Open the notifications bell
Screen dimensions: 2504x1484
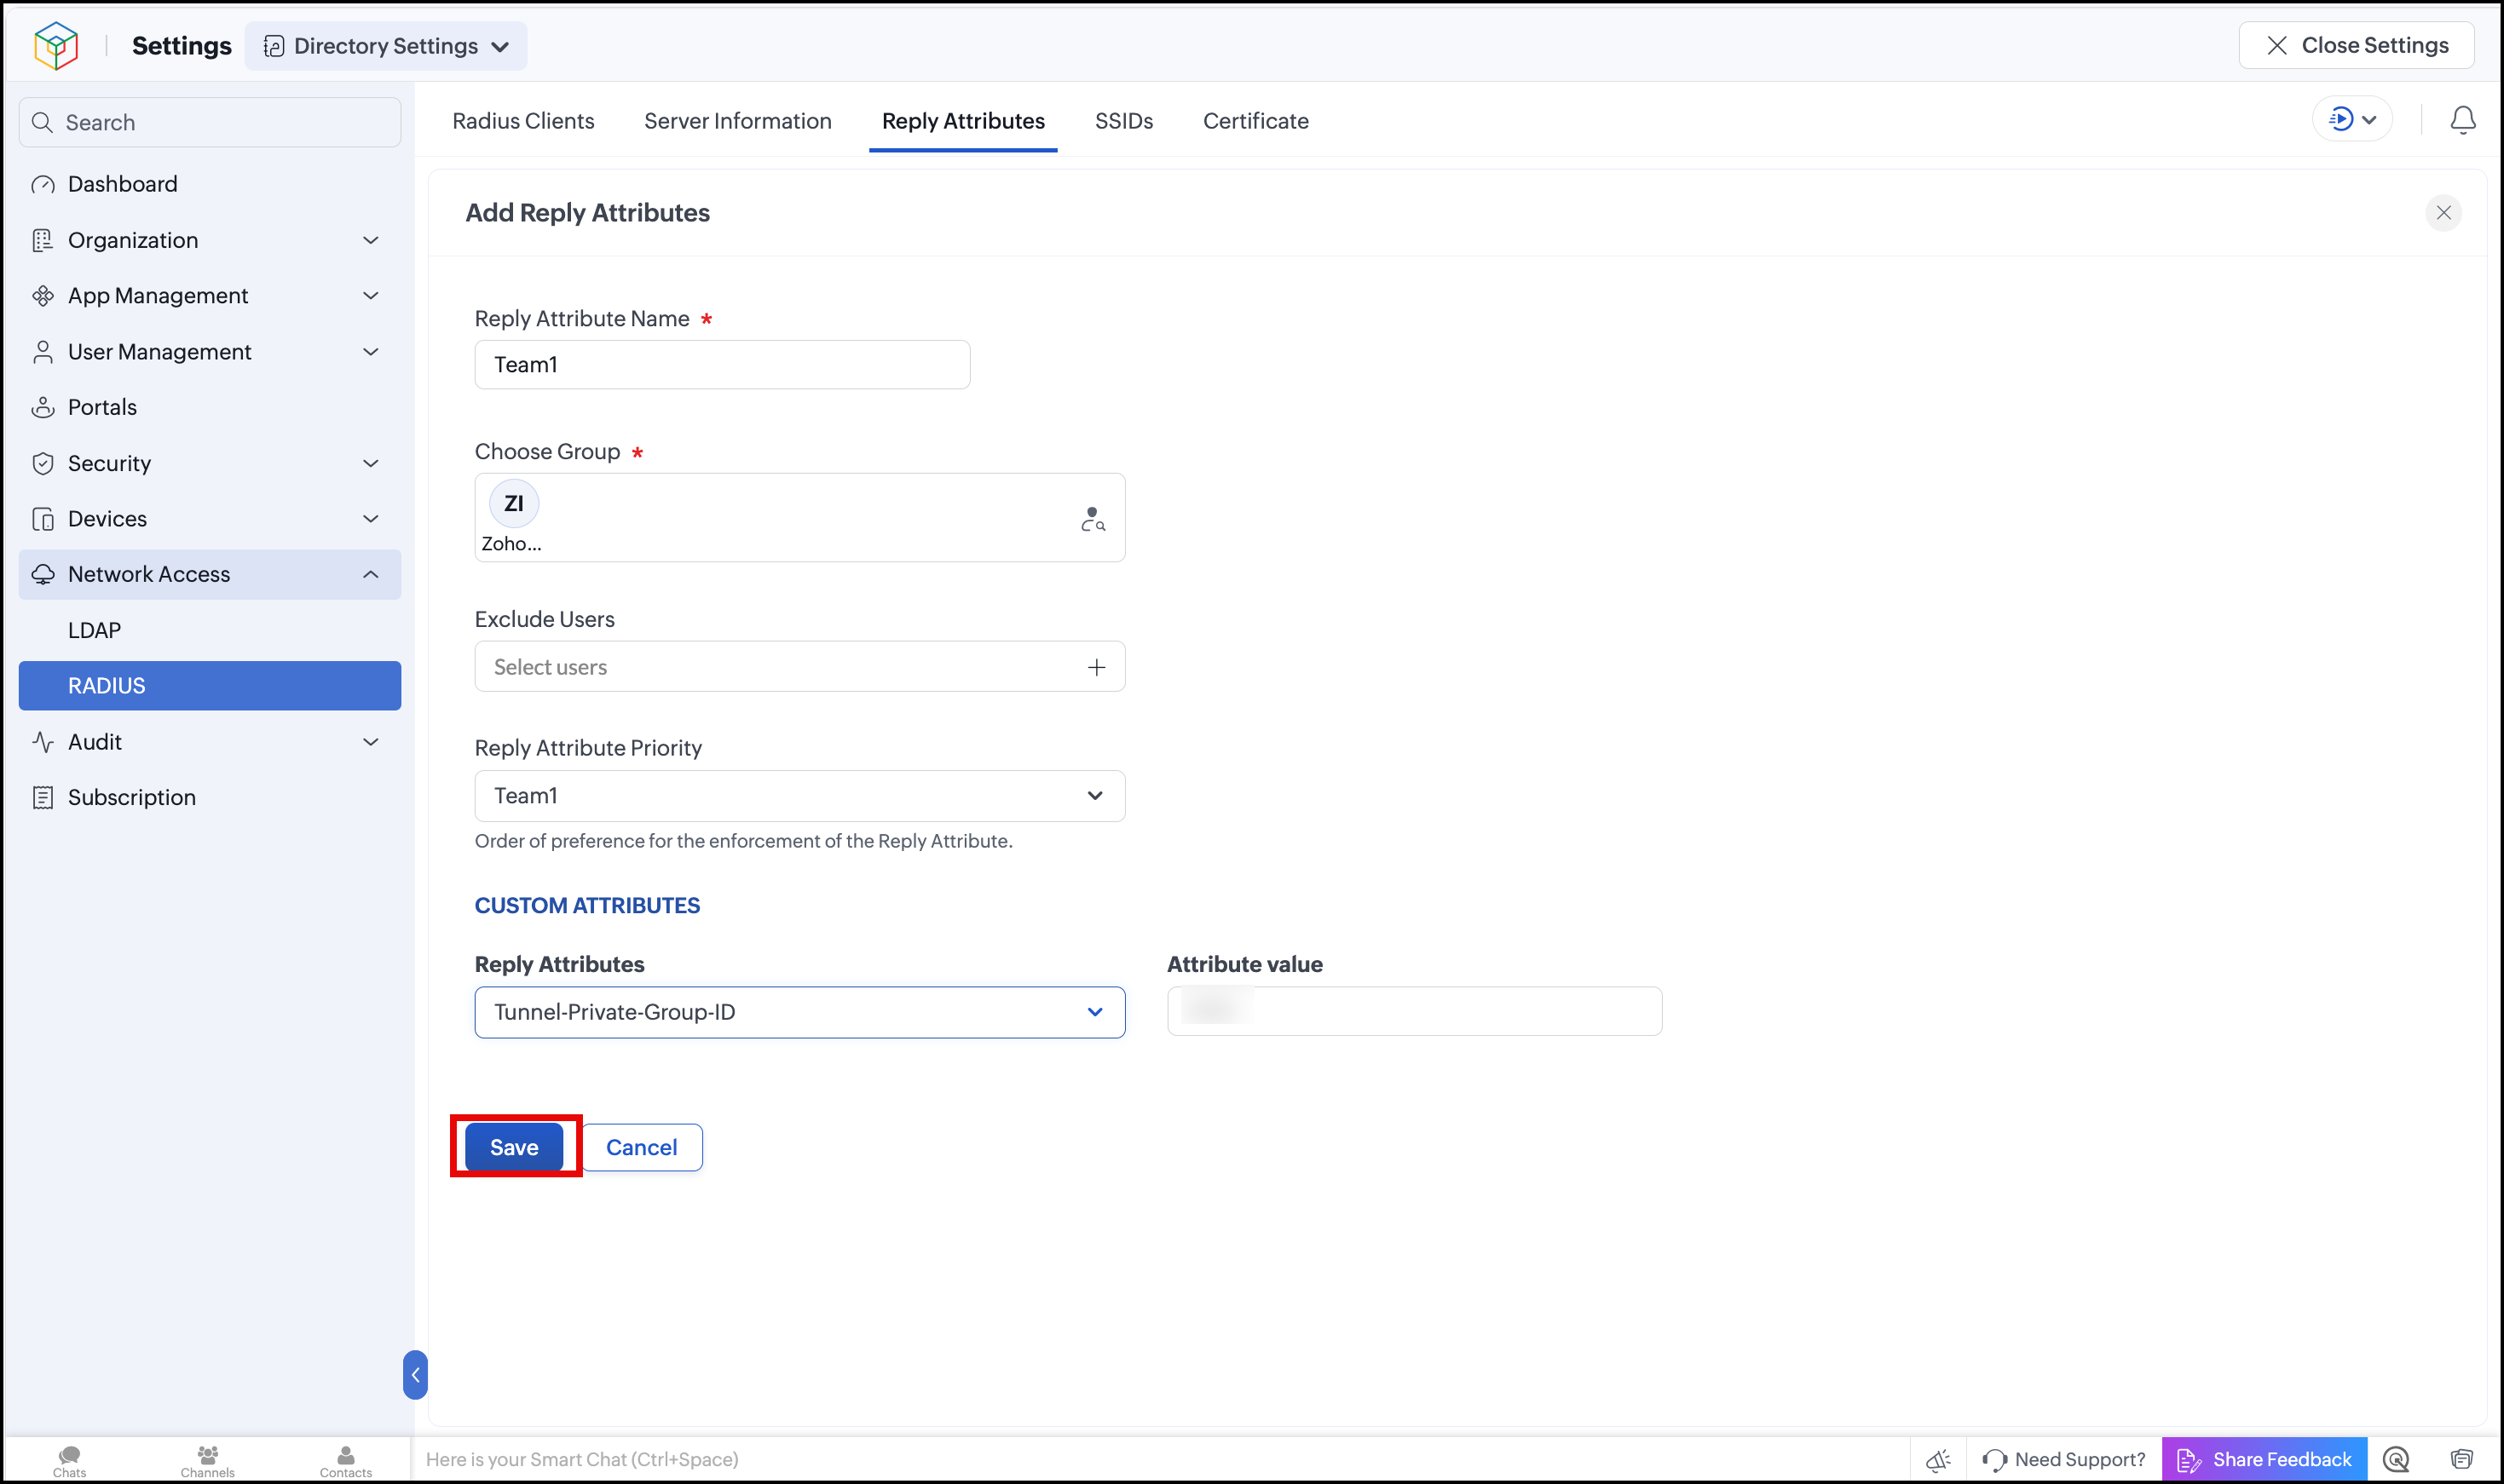(2462, 120)
